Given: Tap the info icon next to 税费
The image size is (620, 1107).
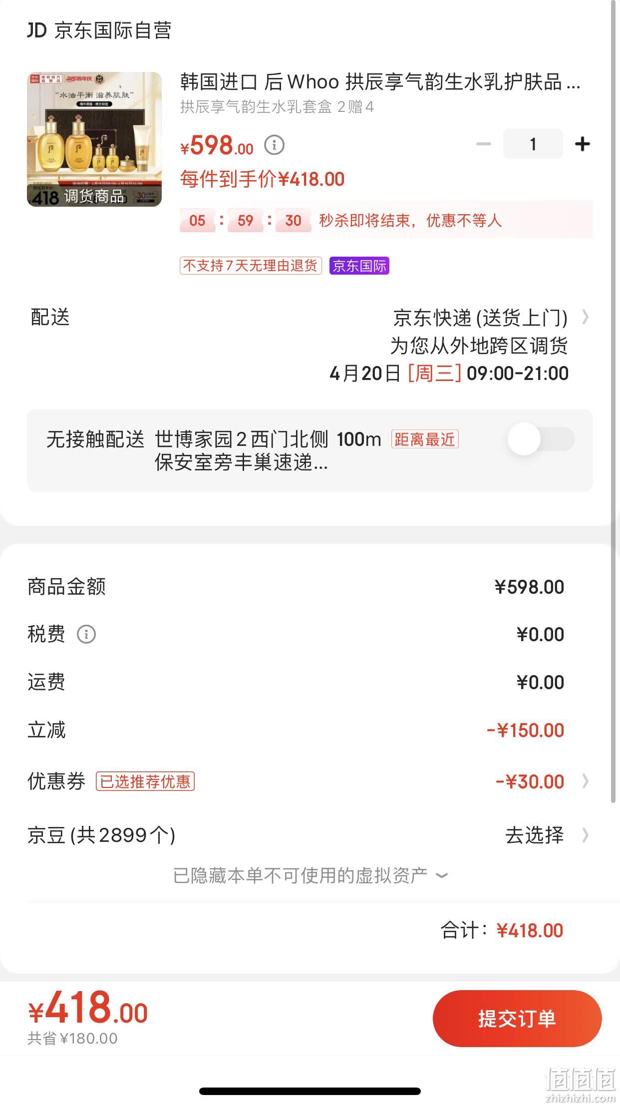Looking at the screenshot, I should coord(86,634).
